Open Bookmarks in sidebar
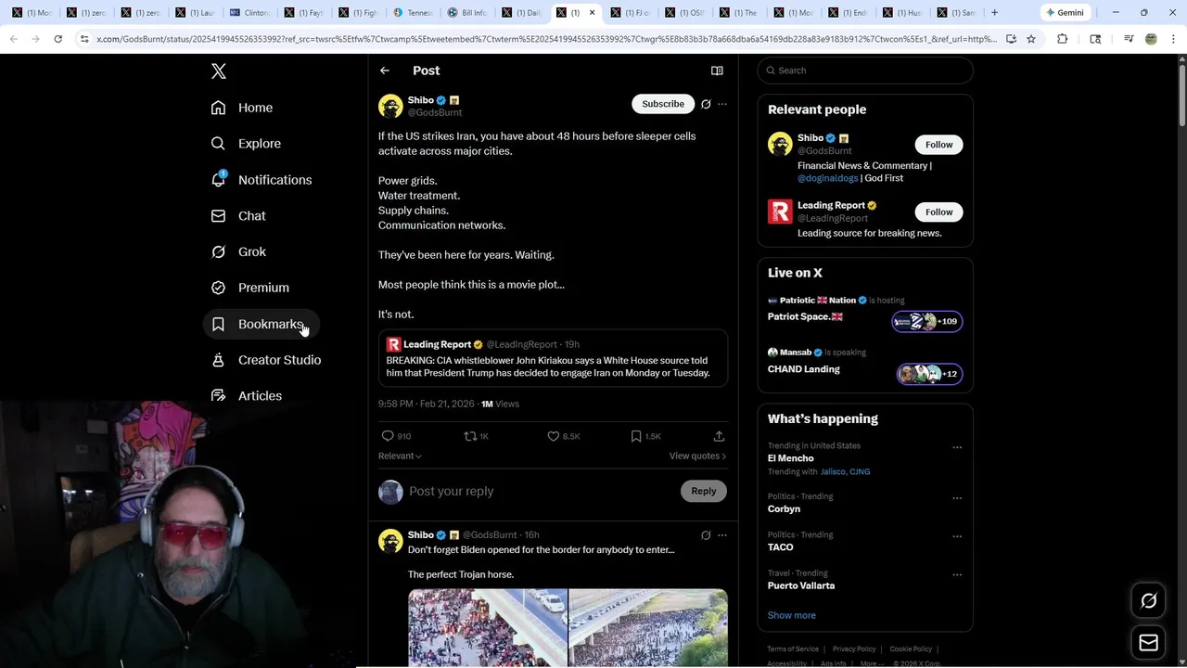This screenshot has width=1187, height=668. pyautogui.click(x=260, y=324)
